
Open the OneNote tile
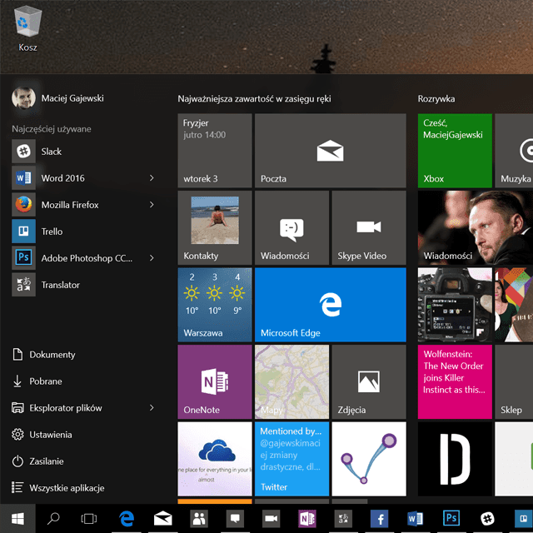click(215, 381)
